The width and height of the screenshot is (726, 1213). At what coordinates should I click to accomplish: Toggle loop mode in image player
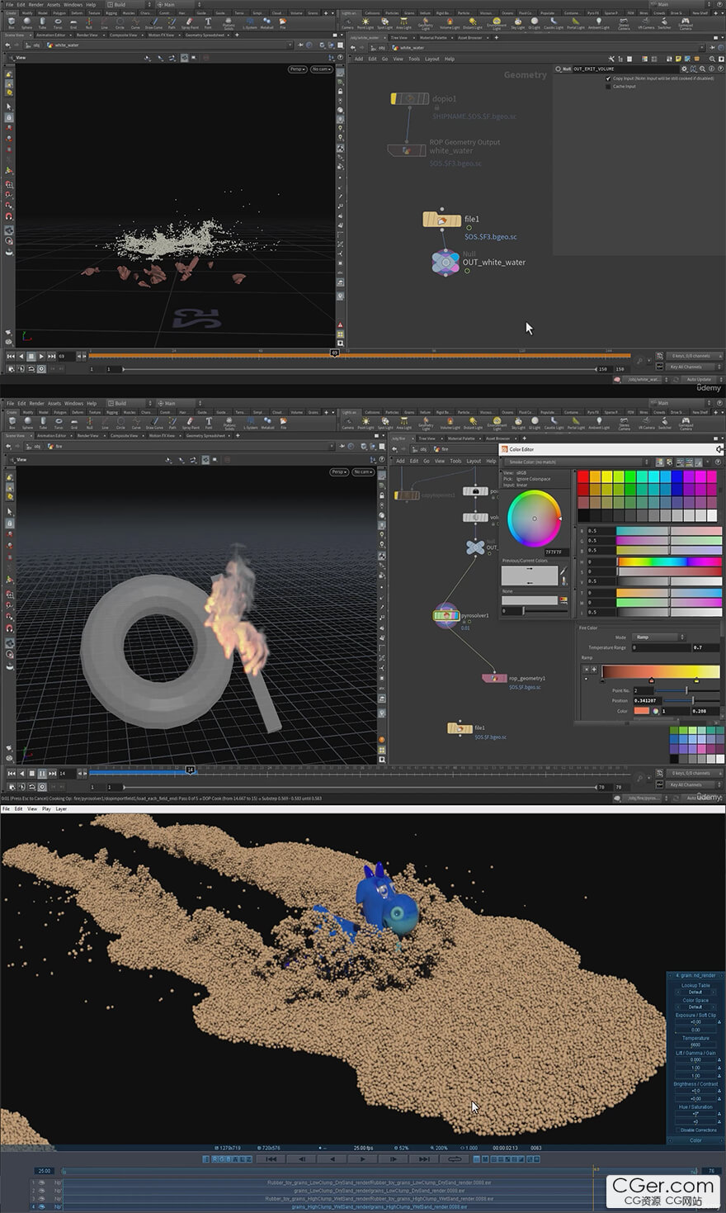pos(455,1159)
